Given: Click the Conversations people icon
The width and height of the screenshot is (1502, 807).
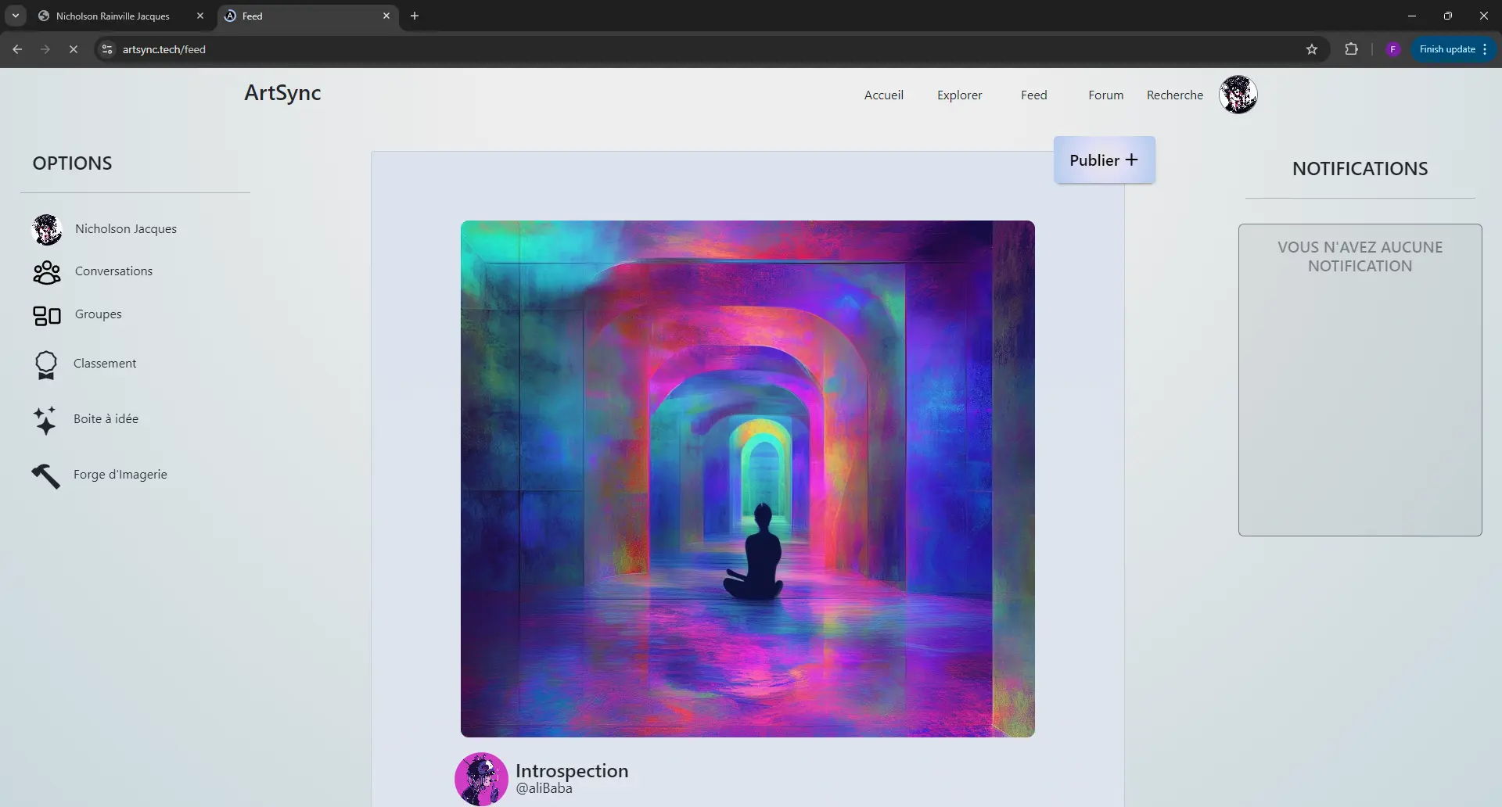Looking at the screenshot, I should pyautogui.click(x=47, y=272).
